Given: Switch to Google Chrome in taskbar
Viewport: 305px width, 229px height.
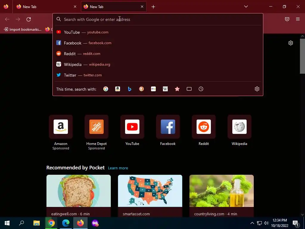Looking at the screenshot, I should click(x=51, y=223).
